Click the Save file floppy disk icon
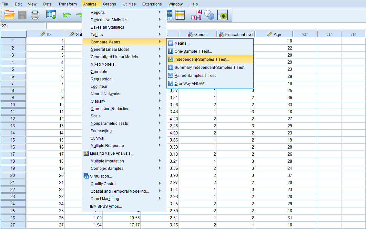 22,15
